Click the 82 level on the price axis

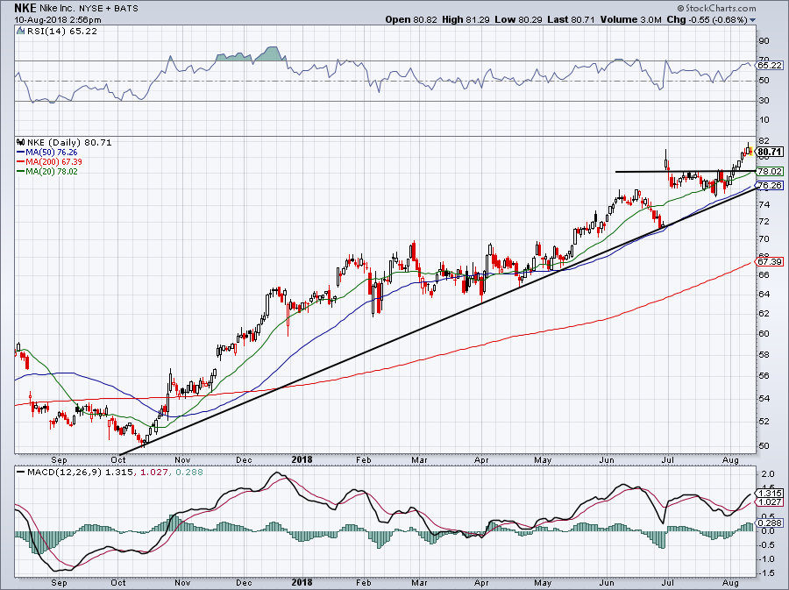(764, 140)
